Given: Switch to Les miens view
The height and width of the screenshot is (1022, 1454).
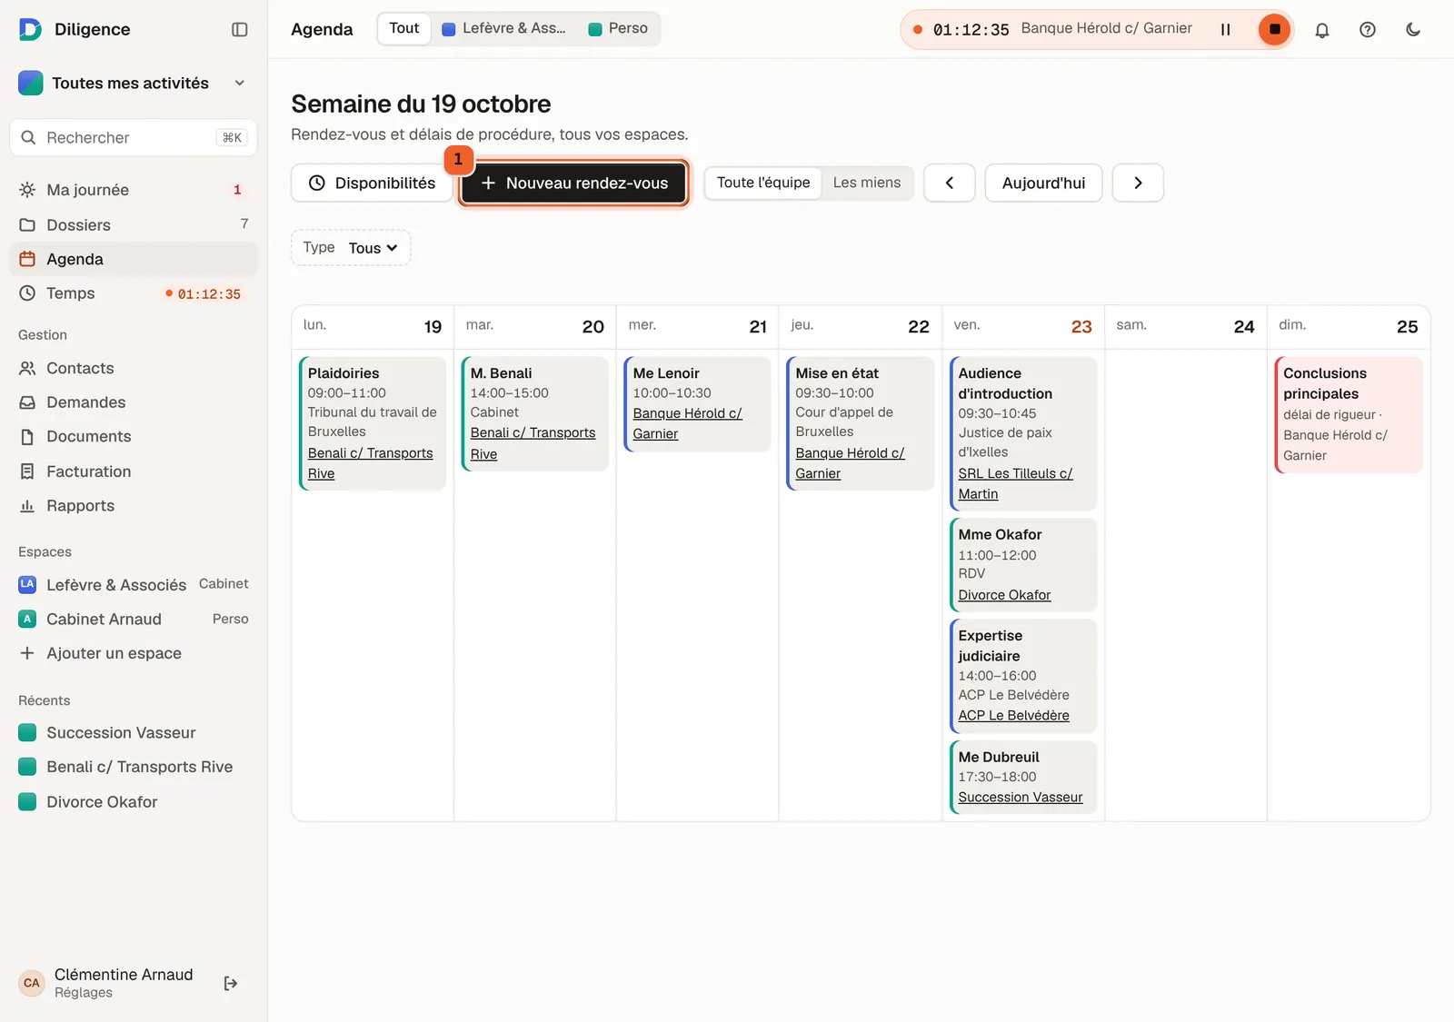Looking at the screenshot, I should (x=867, y=183).
